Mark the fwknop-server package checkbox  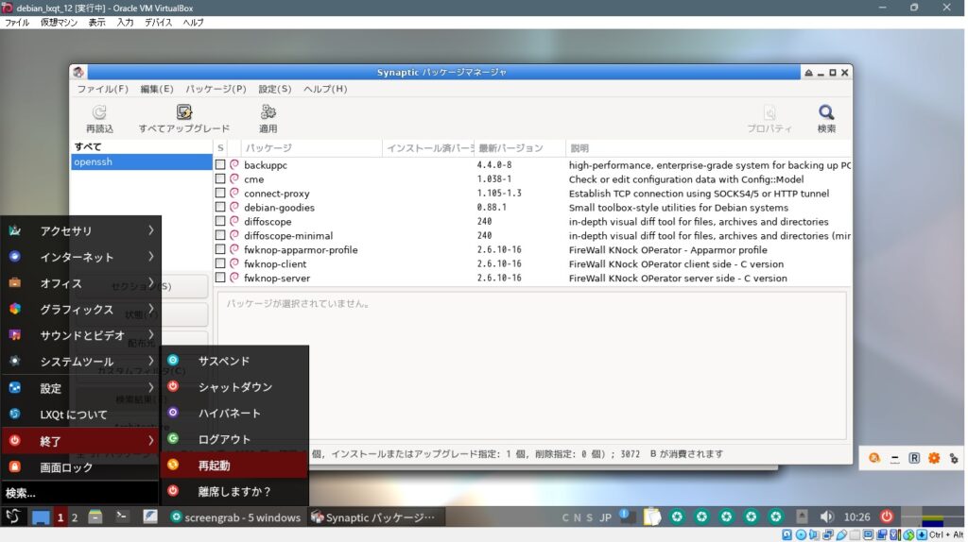point(219,279)
